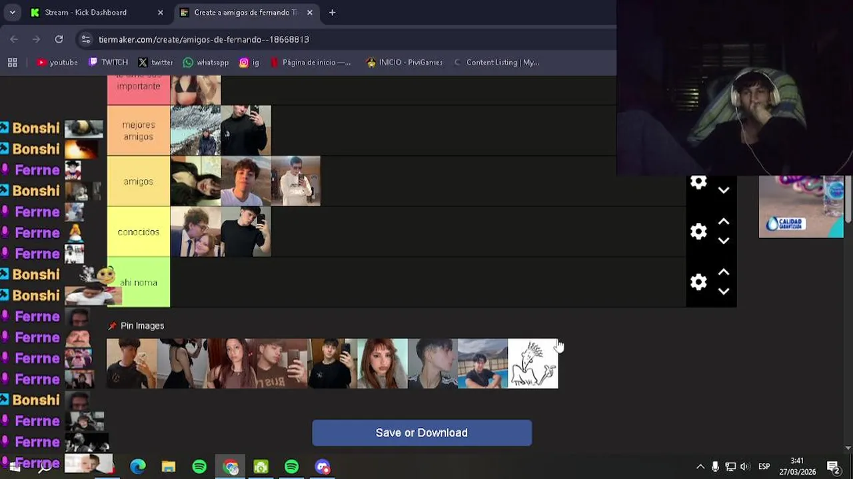The image size is (853, 479).
Task: Switch to the Stream - Kick Dashboard tab
Action: pos(97,12)
